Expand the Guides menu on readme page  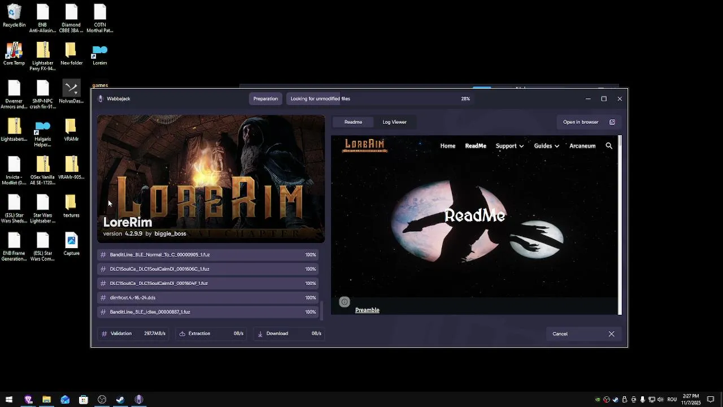(546, 146)
